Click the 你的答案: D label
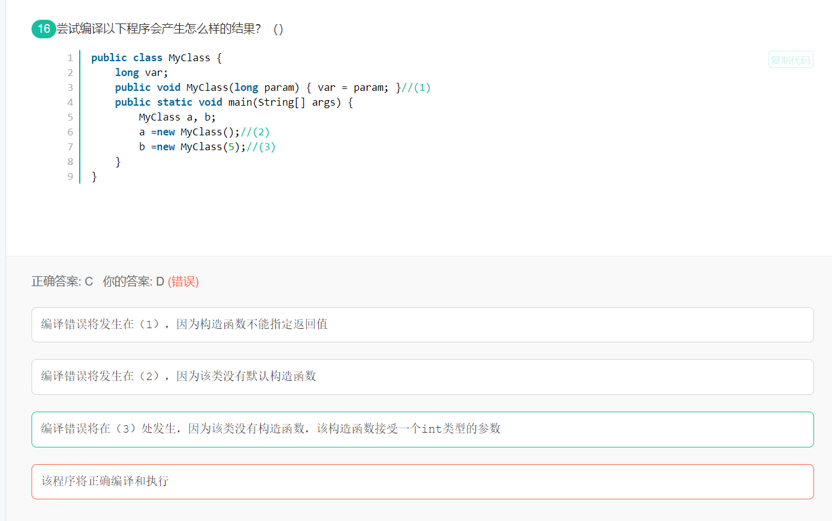This screenshot has width=832, height=521. [134, 281]
